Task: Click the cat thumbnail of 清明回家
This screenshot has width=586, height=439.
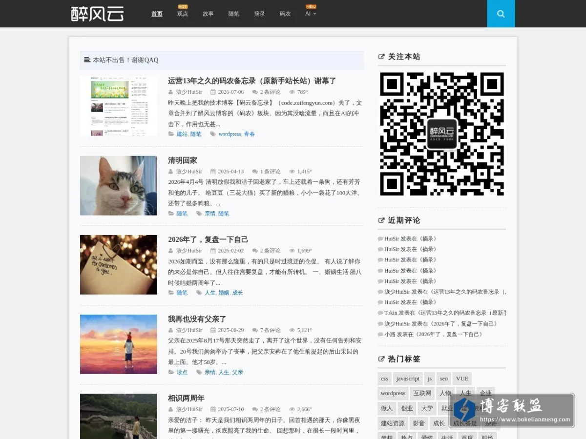Action: (119, 185)
